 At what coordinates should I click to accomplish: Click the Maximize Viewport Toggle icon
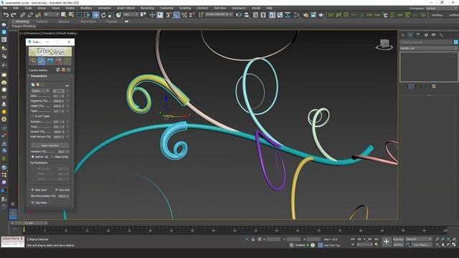[454, 244]
